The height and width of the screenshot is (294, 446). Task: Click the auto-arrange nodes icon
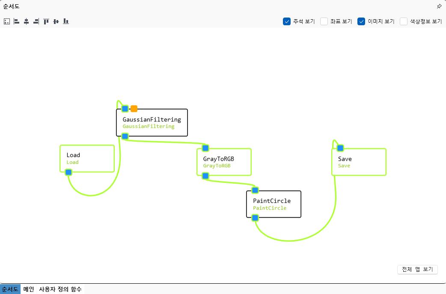click(x=6, y=21)
